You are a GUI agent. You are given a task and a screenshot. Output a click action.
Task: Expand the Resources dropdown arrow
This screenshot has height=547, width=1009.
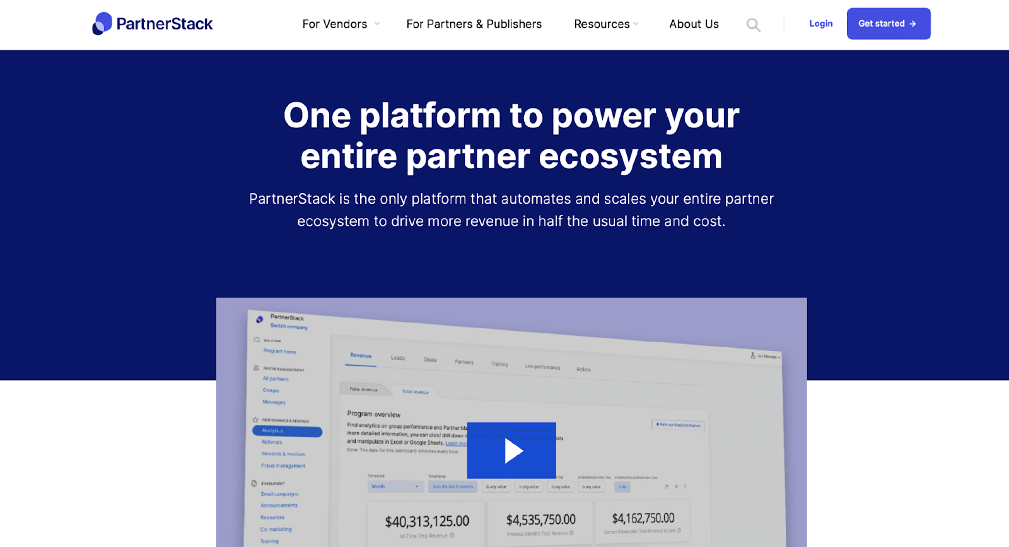pos(636,24)
